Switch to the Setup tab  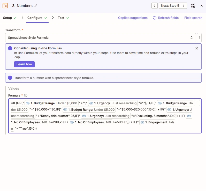click(x=10, y=18)
